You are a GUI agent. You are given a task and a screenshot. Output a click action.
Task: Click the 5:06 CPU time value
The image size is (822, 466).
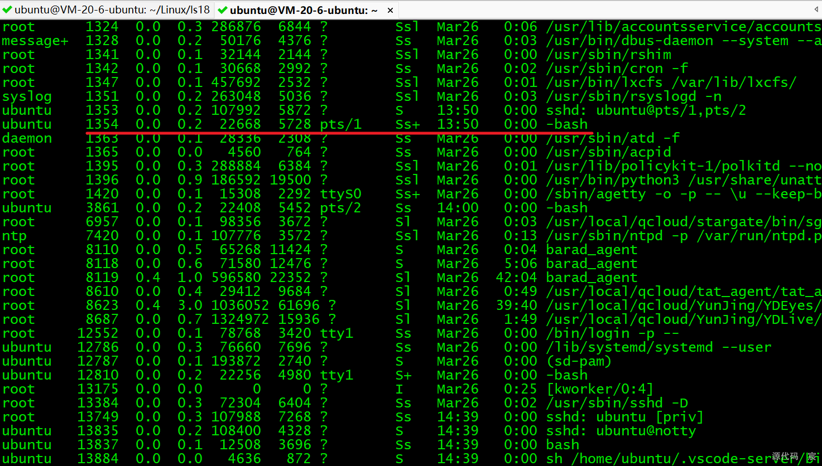tap(521, 264)
